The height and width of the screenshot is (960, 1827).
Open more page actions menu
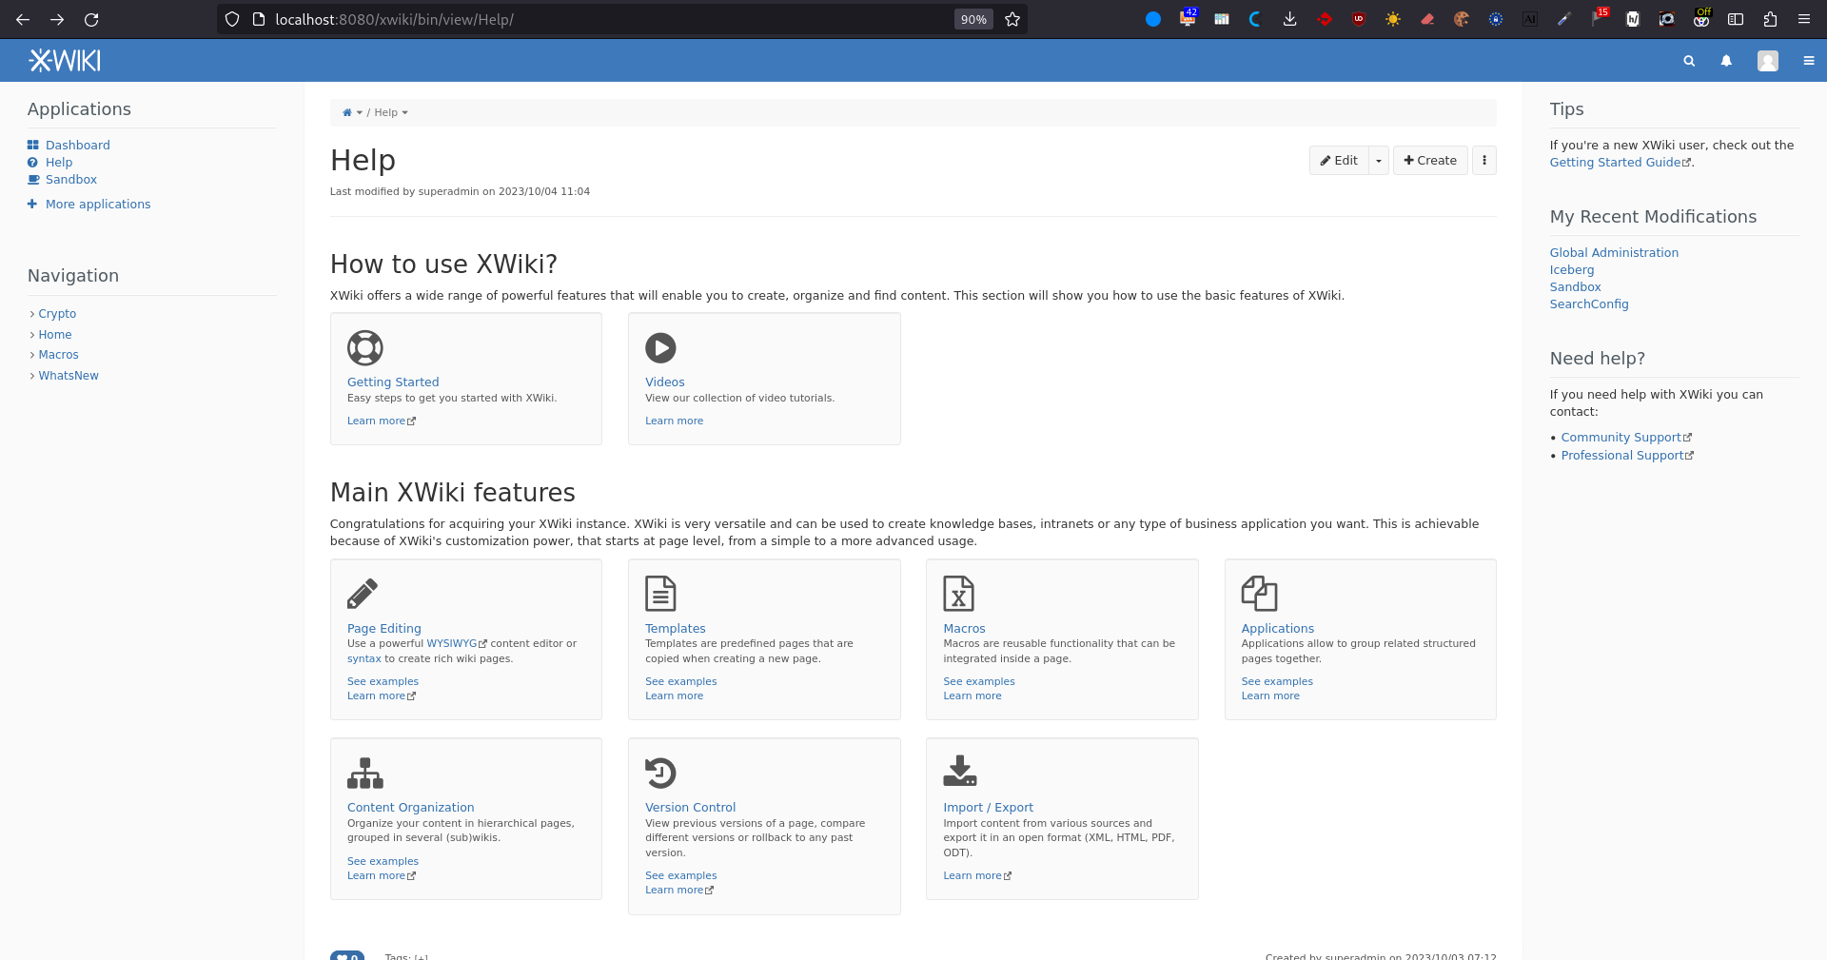[1484, 161]
